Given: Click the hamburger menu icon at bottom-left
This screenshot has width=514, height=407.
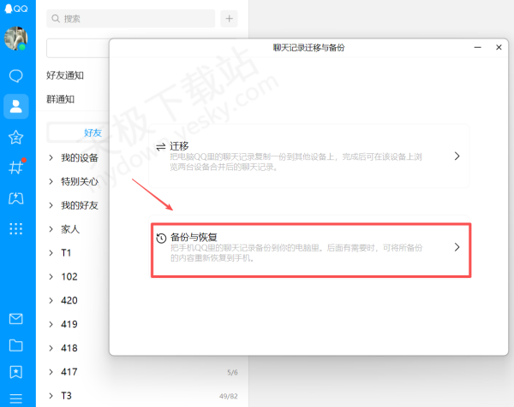Looking at the screenshot, I should (15, 397).
